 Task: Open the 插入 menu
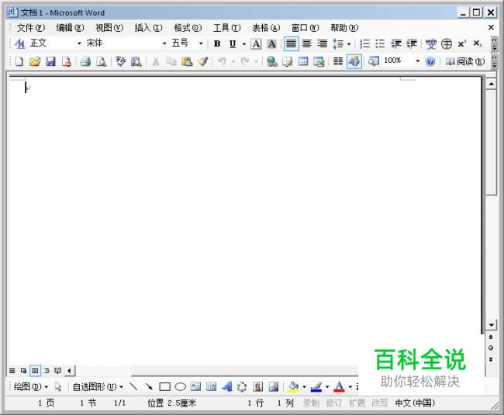click(148, 28)
